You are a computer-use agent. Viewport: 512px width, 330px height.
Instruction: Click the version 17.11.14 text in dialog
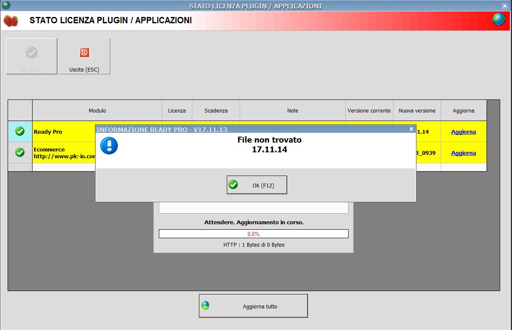270,149
